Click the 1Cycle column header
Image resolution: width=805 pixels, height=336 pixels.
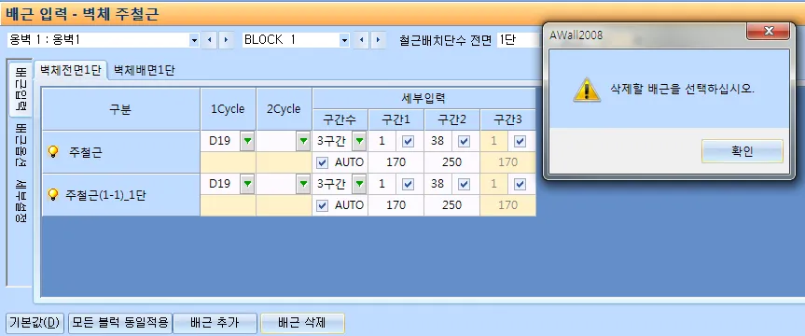228,109
